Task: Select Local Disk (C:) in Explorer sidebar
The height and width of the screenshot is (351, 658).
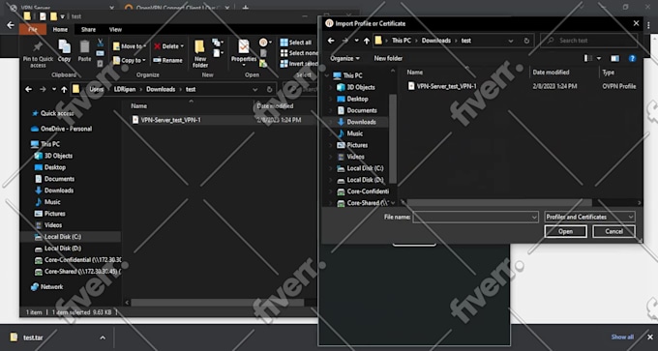Action: [x=63, y=237]
